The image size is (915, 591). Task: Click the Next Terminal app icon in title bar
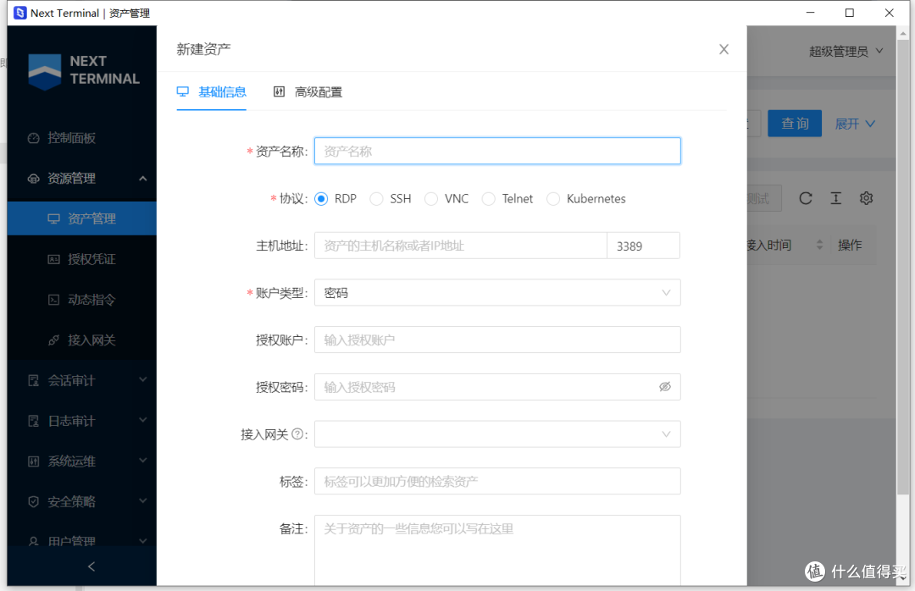tap(19, 13)
